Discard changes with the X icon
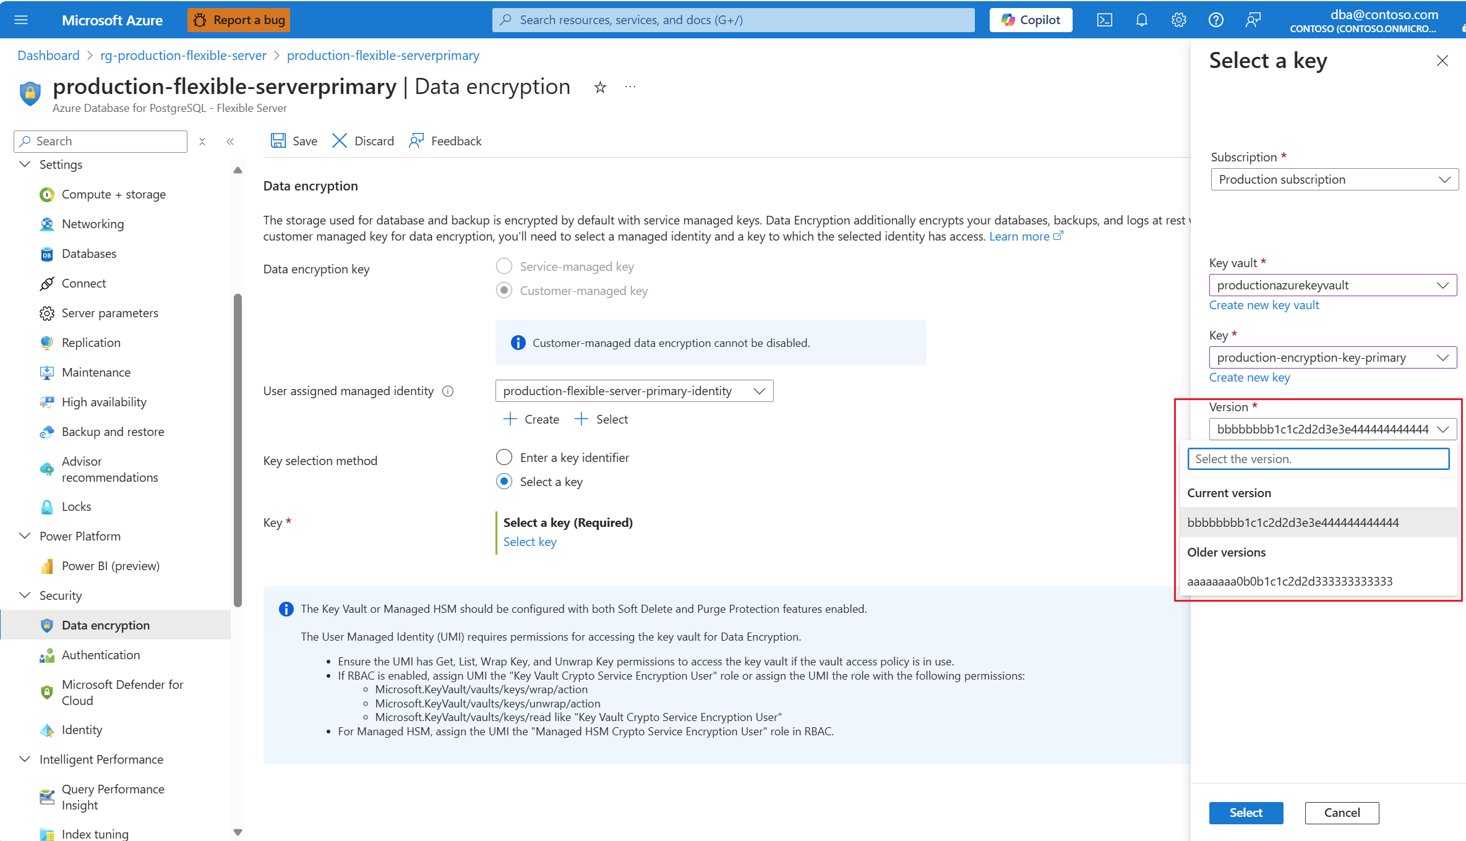 point(340,141)
